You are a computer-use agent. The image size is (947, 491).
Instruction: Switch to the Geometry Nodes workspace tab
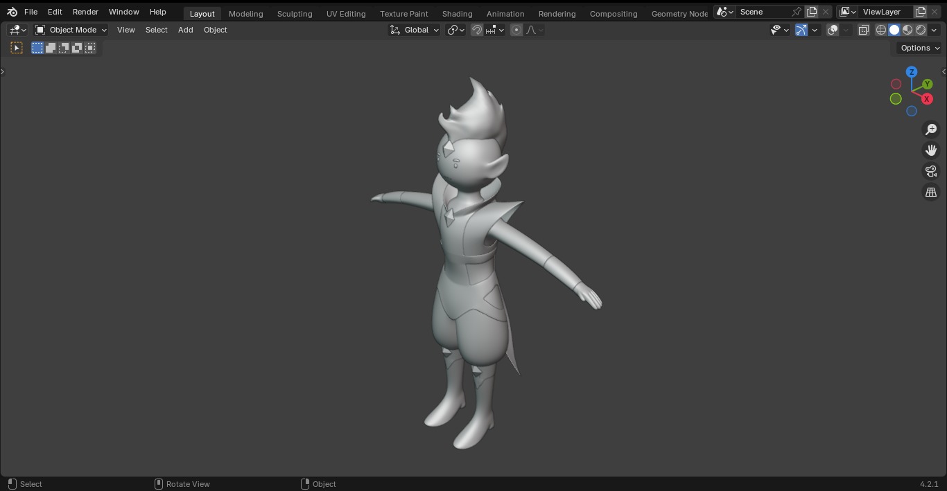tap(678, 13)
